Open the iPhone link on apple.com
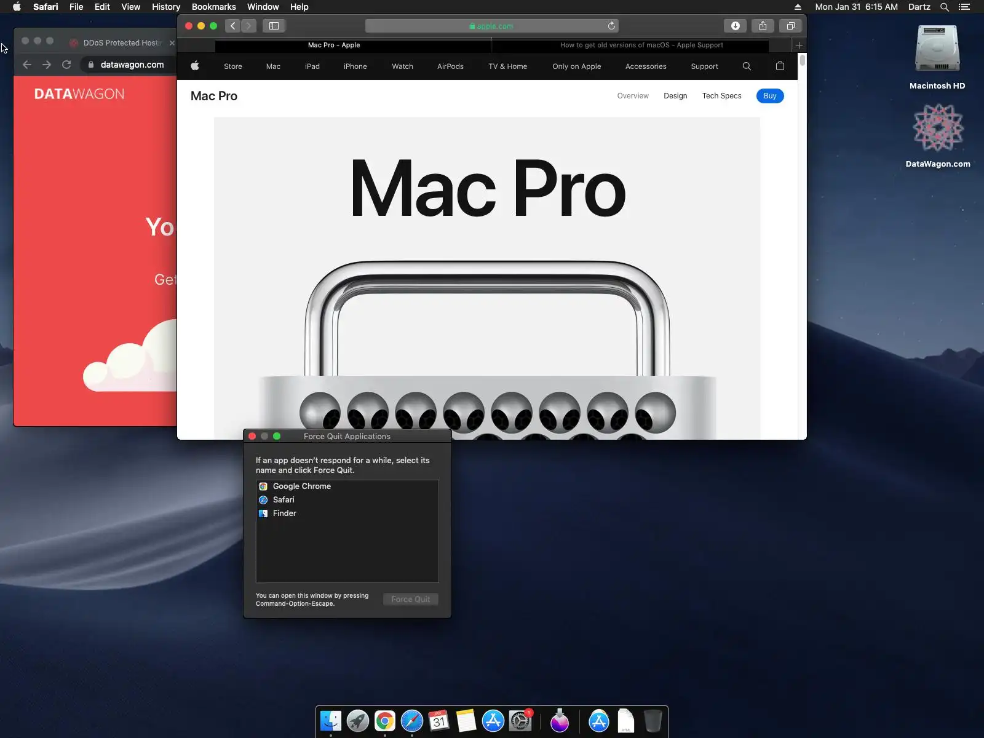 pos(355,66)
